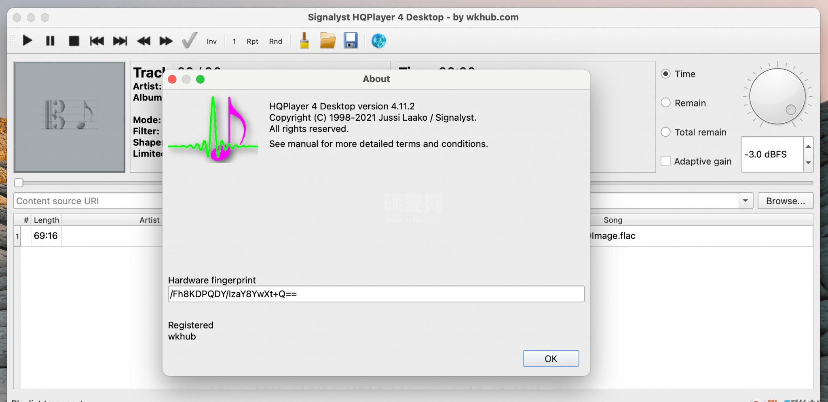The height and width of the screenshot is (402, 828).
Task: Click the track position slider handle
Action: 19,183
